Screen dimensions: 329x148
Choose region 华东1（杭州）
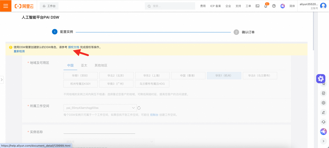click(224, 76)
